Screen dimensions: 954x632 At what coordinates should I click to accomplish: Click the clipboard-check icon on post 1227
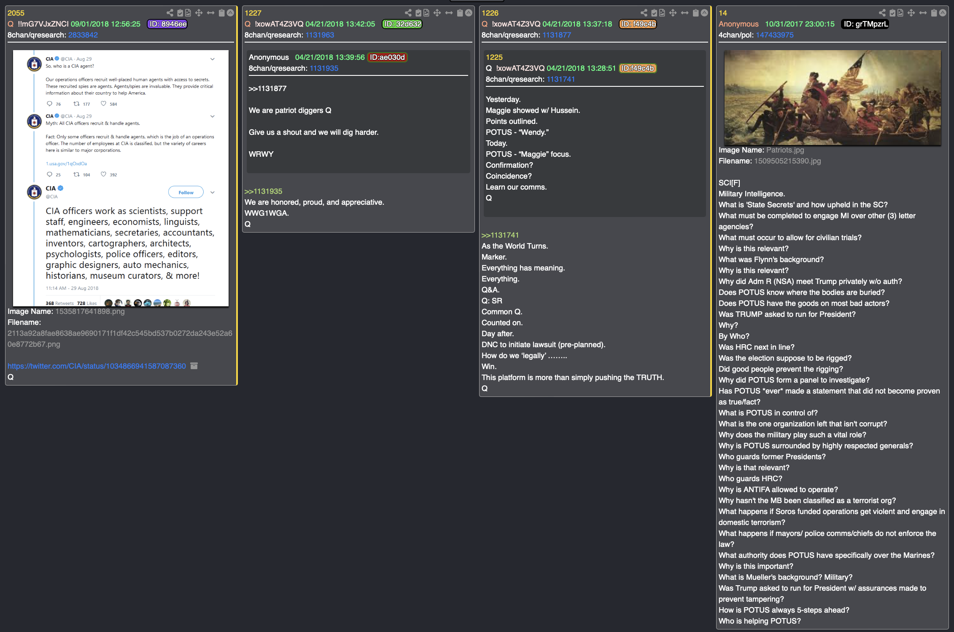pyautogui.click(x=418, y=13)
